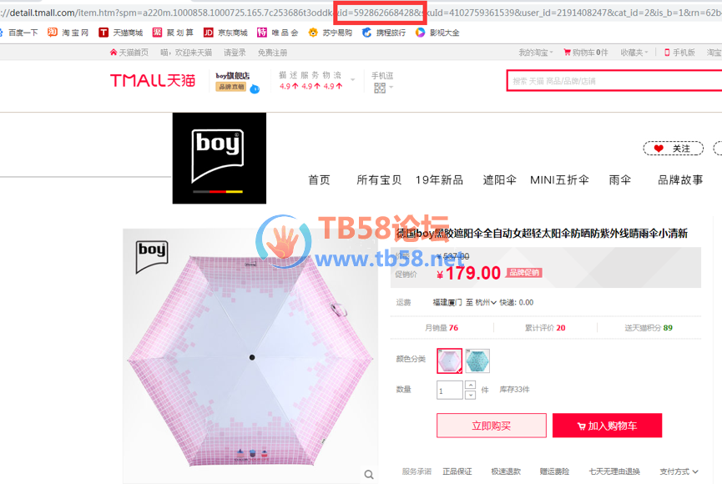This screenshot has width=722, height=484.
Task: Open the 唯品会 bookmark
Action: click(278, 33)
